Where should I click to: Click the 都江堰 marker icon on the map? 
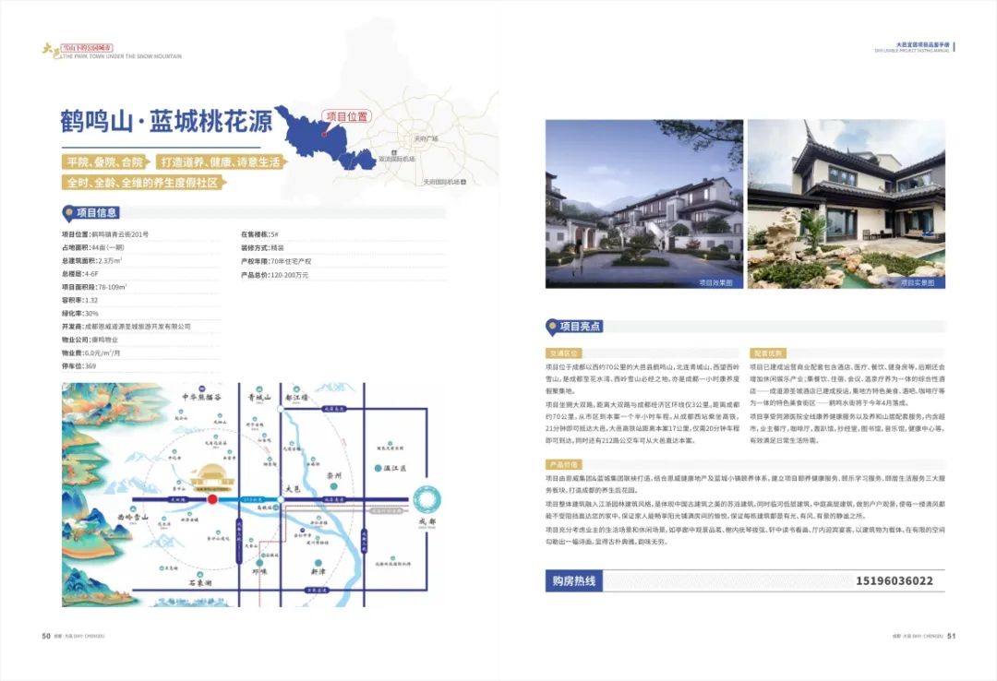coord(296,388)
